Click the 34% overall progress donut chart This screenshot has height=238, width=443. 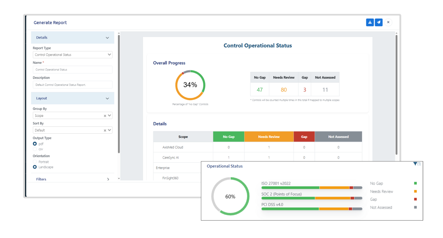tap(190, 85)
